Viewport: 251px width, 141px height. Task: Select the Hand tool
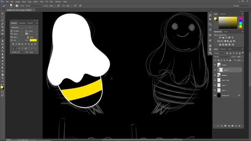pyautogui.click(x=2, y=75)
